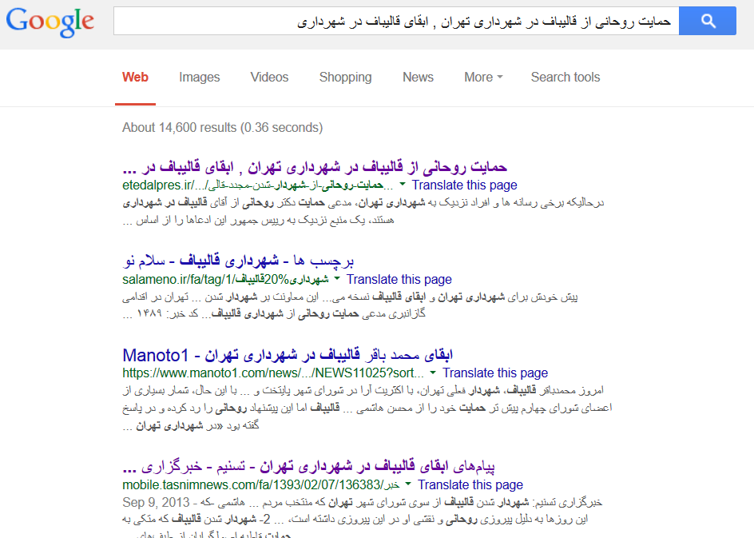Open Search tools options
Image resolution: width=754 pixels, height=538 pixels.
[x=565, y=77]
